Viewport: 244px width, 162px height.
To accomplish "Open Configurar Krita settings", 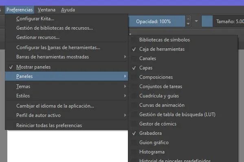I will click(x=66, y=19).
